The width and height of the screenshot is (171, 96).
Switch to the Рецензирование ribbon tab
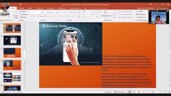click(x=75, y=8)
